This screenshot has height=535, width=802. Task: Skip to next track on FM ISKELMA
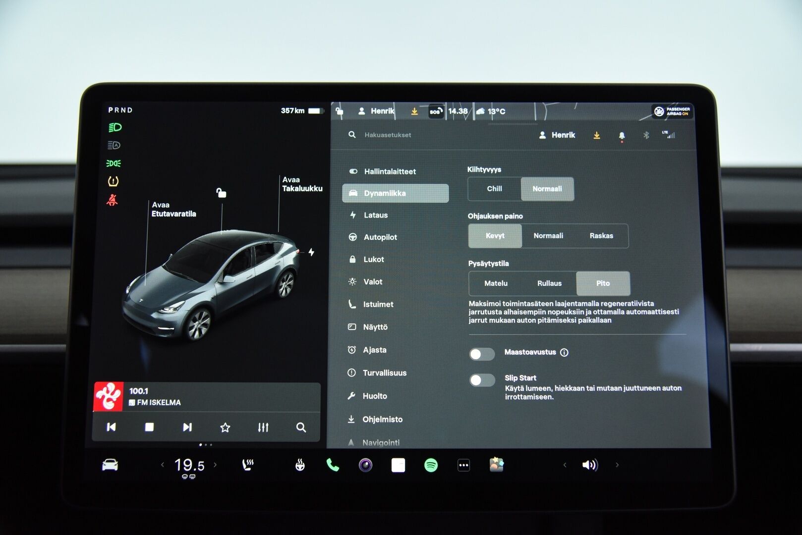(187, 427)
